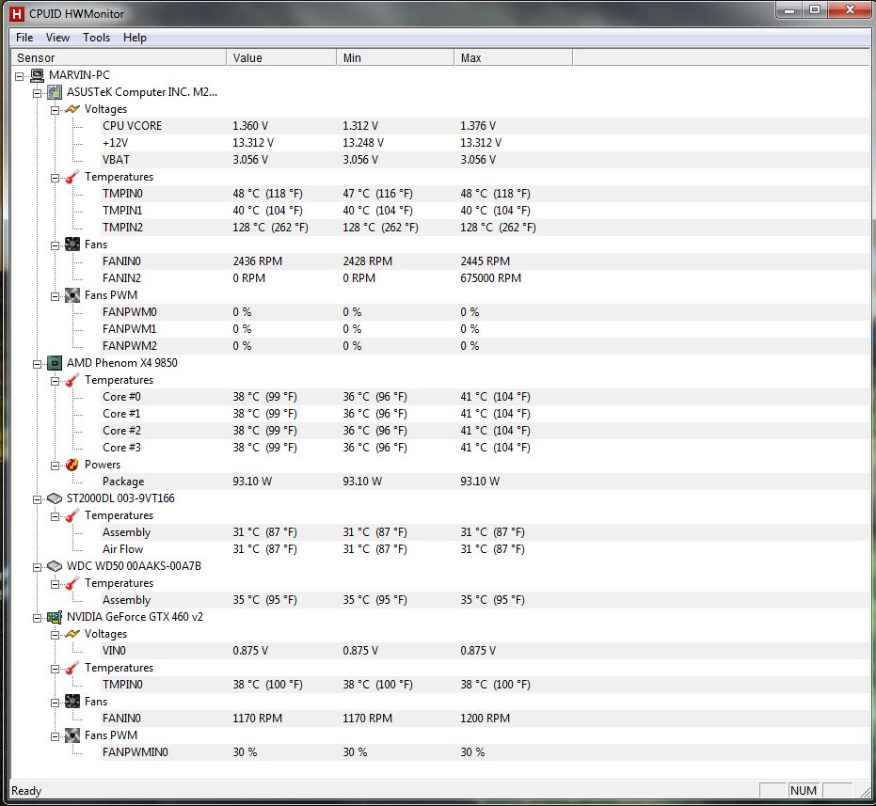Open the Help menu
The image size is (876, 806).
click(135, 38)
